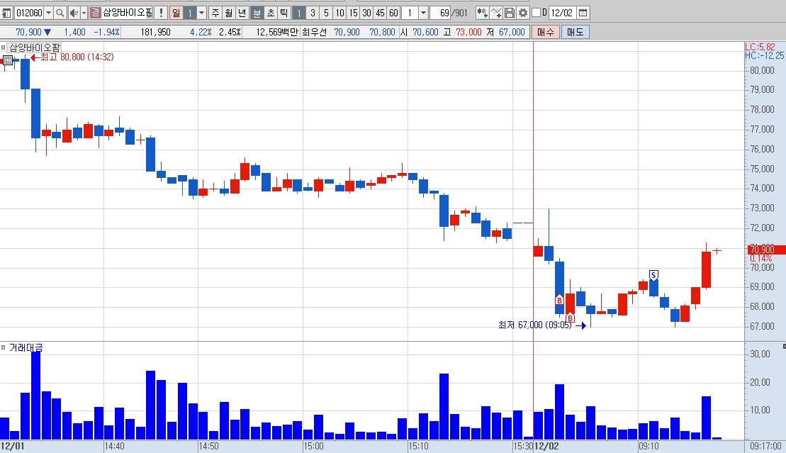
Task: Click the add line chart overlay icon
Action: 495,13
